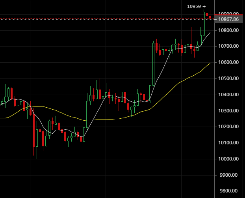Click the 10500.00 price axis label

228,78
